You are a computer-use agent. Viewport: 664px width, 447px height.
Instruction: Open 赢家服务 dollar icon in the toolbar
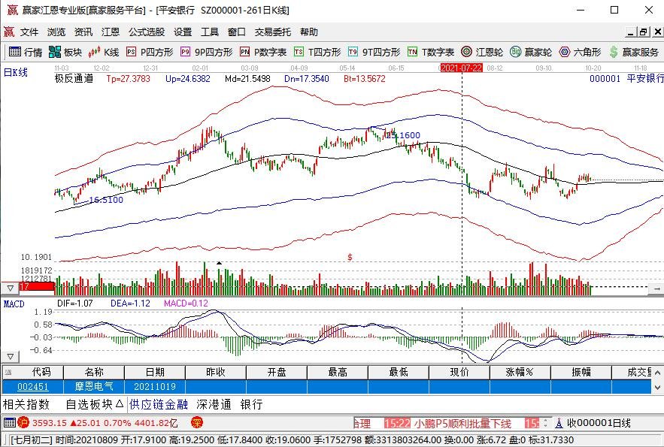tap(614, 52)
